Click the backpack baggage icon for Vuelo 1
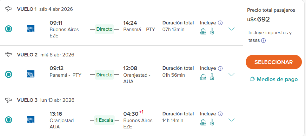This screenshot has width=306, height=136. [x=203, y=31]
